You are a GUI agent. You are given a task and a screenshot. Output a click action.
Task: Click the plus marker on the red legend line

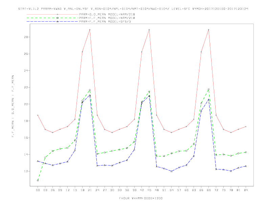tap(58, 14)
